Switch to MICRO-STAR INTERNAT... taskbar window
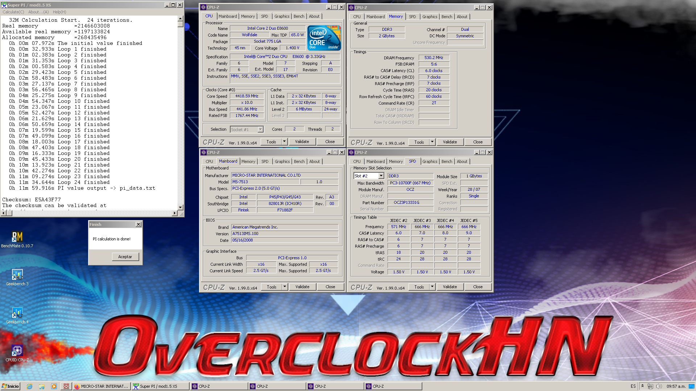The width and height of the screenshot is (696, 391). 101,386
